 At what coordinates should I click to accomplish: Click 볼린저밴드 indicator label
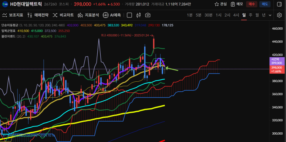[x=9, y=37]
